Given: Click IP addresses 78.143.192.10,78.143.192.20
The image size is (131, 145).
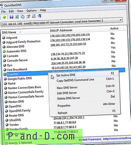Looking at the screenshot, I should [x=68, y=68].
